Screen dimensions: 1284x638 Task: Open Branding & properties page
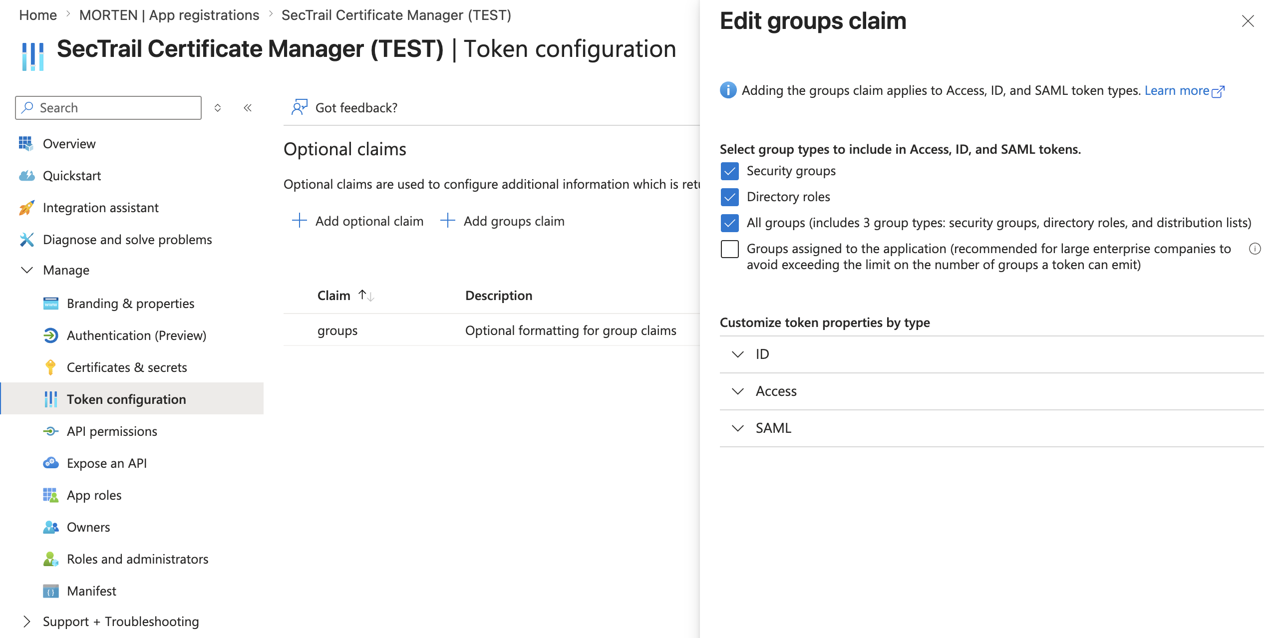[x=131, y=304]
